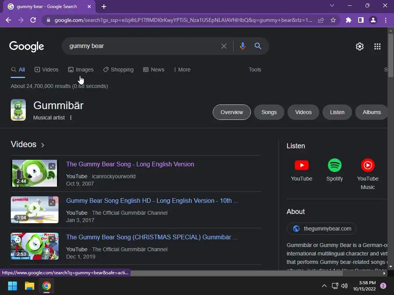Open more options next to Musical artist
The width and height of the screenshot is (394, 295).
click(71, 118)
